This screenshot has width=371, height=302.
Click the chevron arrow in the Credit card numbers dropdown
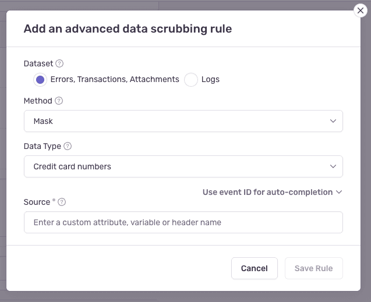[x=333, y=166]
